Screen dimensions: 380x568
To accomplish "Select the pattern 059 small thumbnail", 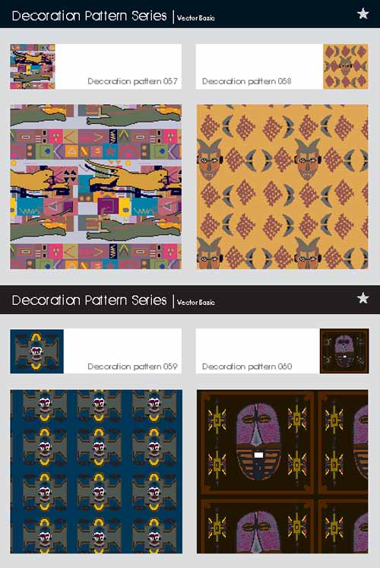I will pyautogui.click(x=37, y=351).
